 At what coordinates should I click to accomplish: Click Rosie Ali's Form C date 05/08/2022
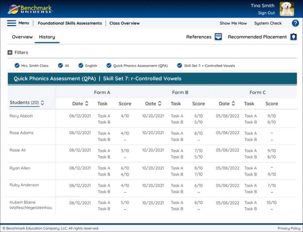pos(228,150)
